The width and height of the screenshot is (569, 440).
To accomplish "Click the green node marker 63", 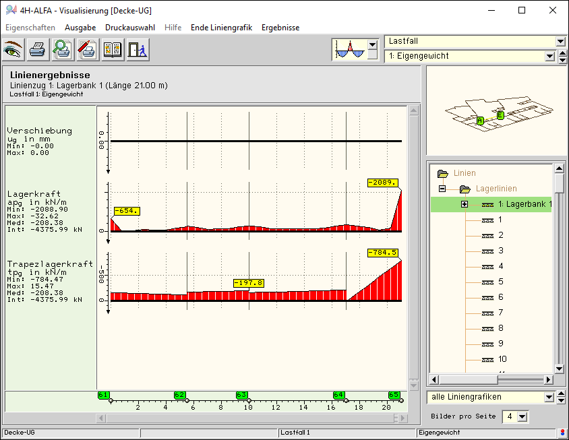I will tap(242, 395).
